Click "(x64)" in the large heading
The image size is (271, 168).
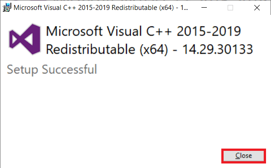[x=154, y=50]
